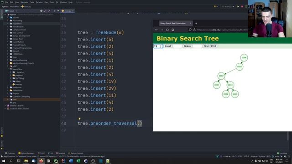Focus the insert value field containing 19
Image resolution: width=292 pixels, height=164 pixels.
[x=158, y=46]
